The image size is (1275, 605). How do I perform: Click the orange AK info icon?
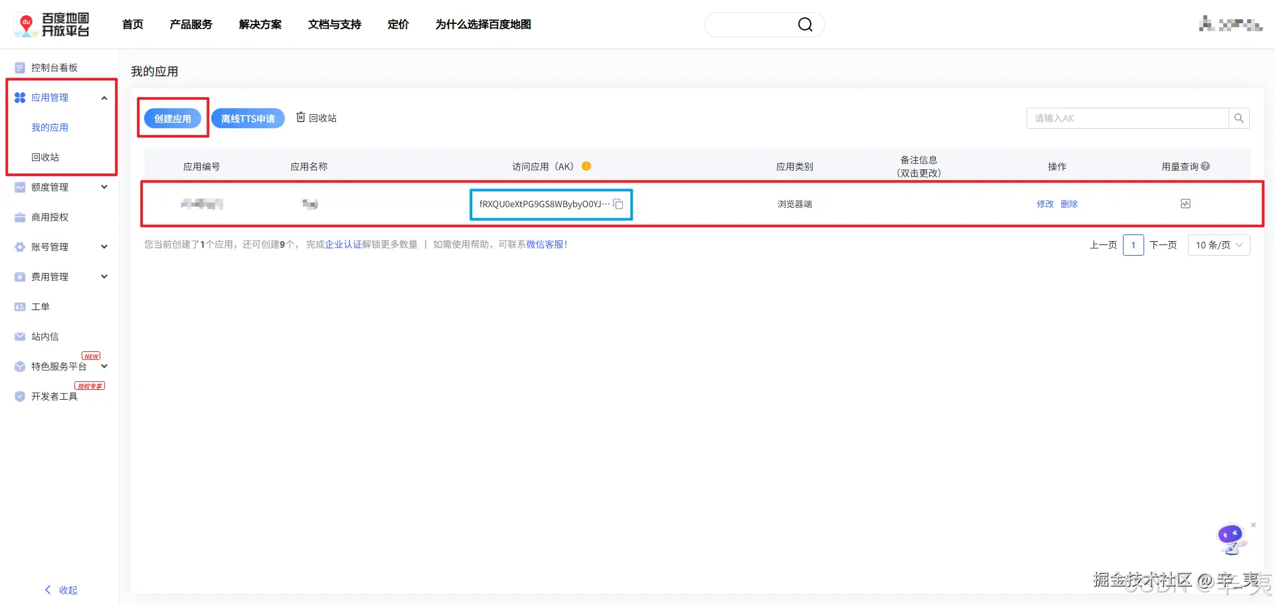[x=586, y=166]
